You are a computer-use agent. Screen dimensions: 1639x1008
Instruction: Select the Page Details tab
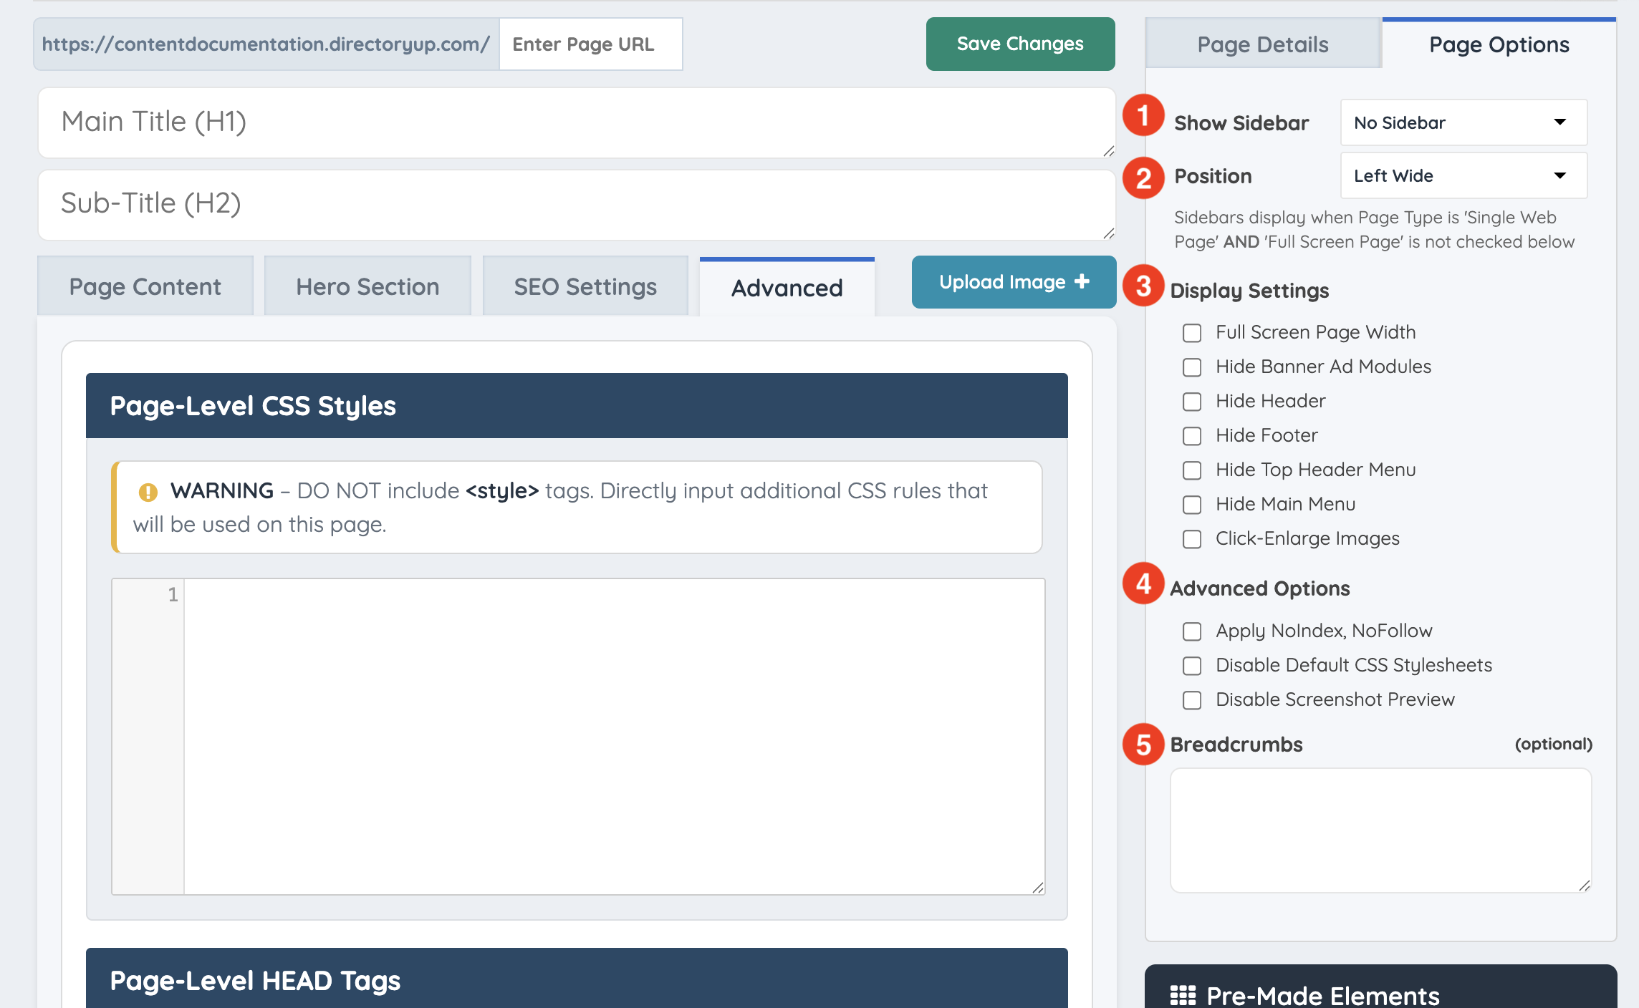click(x=1262, y=44)
